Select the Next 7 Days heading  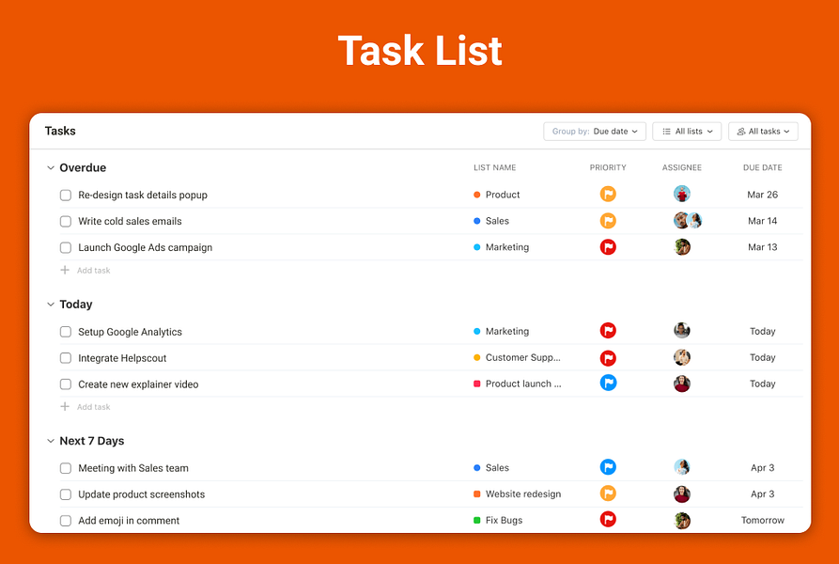coord(91,441)
